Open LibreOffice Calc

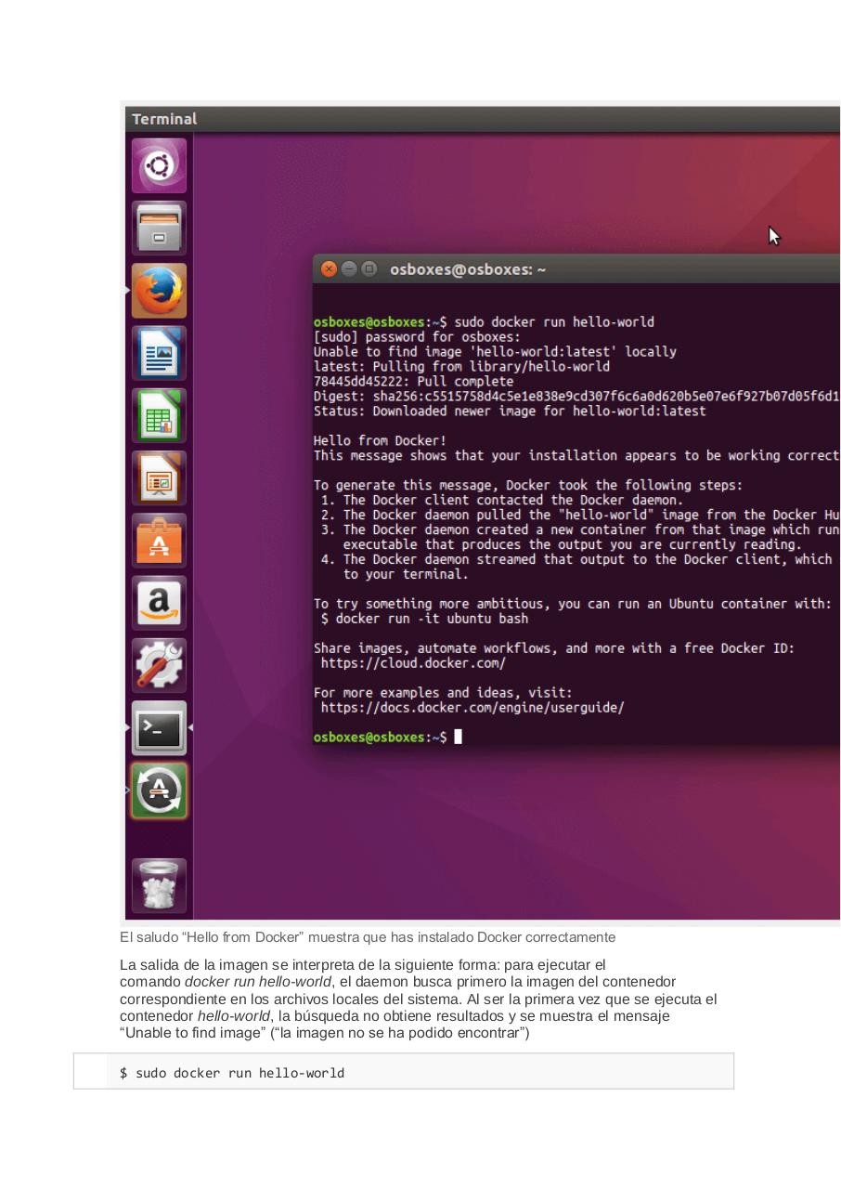158,414
